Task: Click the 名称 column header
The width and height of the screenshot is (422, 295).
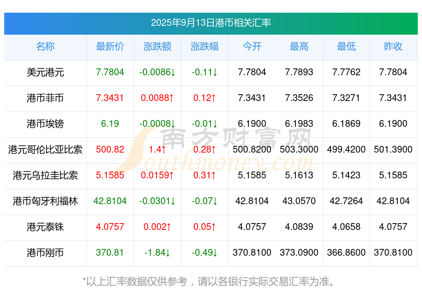Action: tap(45, 46)
